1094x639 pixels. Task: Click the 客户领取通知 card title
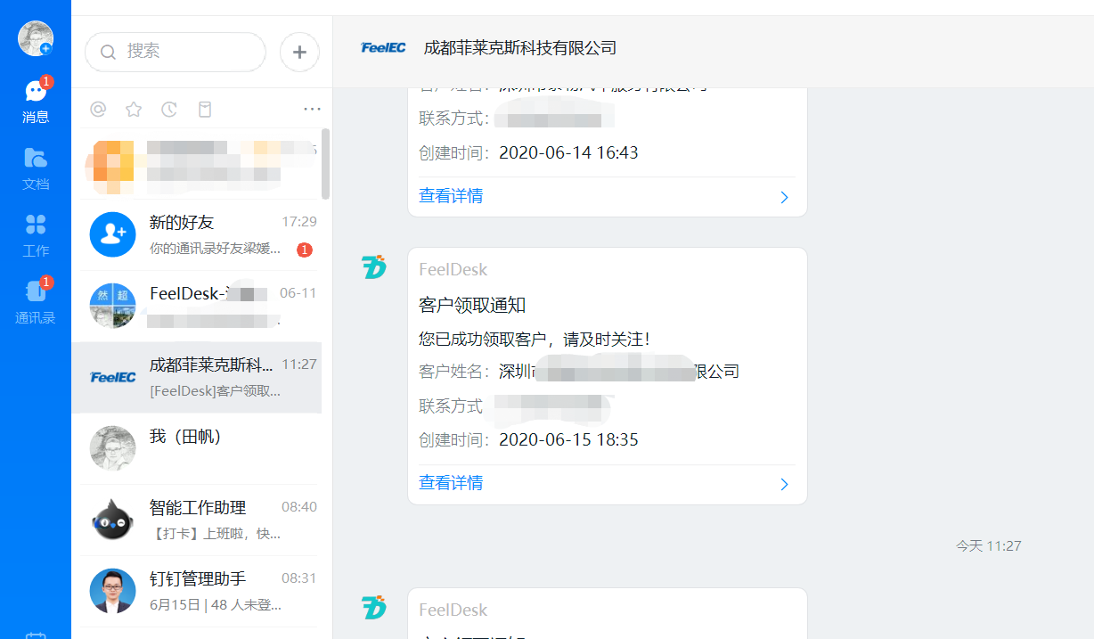tap(472, 306)
